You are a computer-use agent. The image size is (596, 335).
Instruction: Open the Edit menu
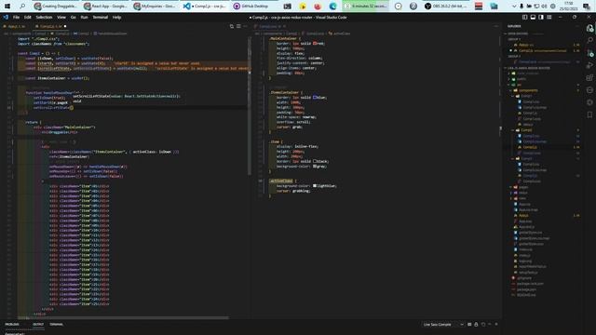[x=27, y=17]
